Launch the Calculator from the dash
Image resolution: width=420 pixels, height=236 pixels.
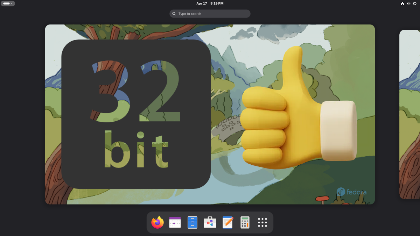click(x=245, y=222)
